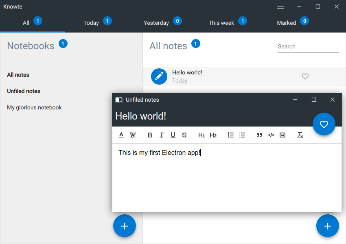Select All notes in the notebooks list
The height and width of the screenshot is (244, 346).
pyautogui.click(x=18, y=75)
